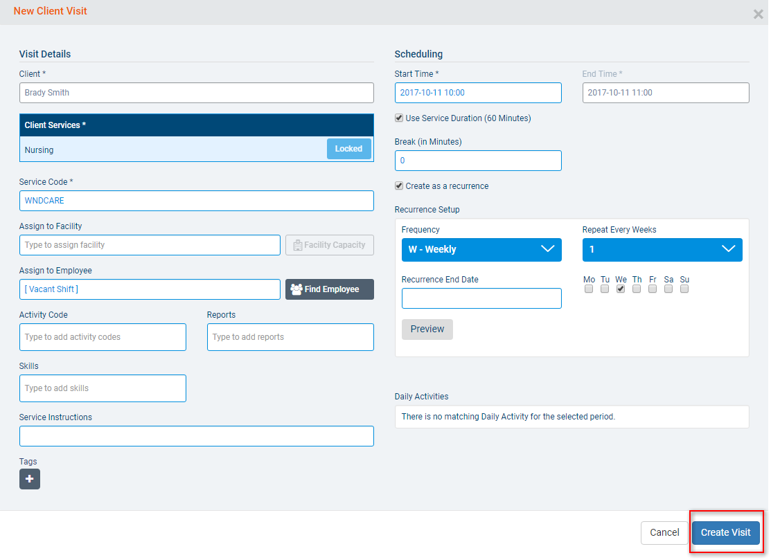Close the New Client Visit dialog
Image resolution: width=771 pixels, height=560 pixels.
[758, 14]
